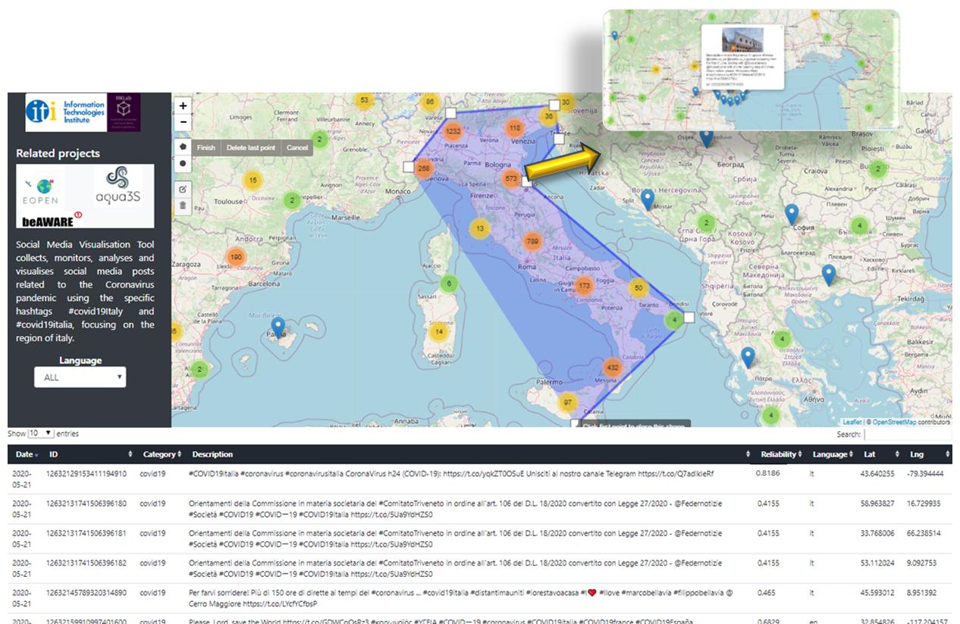960x624 pixels.
Task: Click the delete layers trash icon
Action: (184, 205)
